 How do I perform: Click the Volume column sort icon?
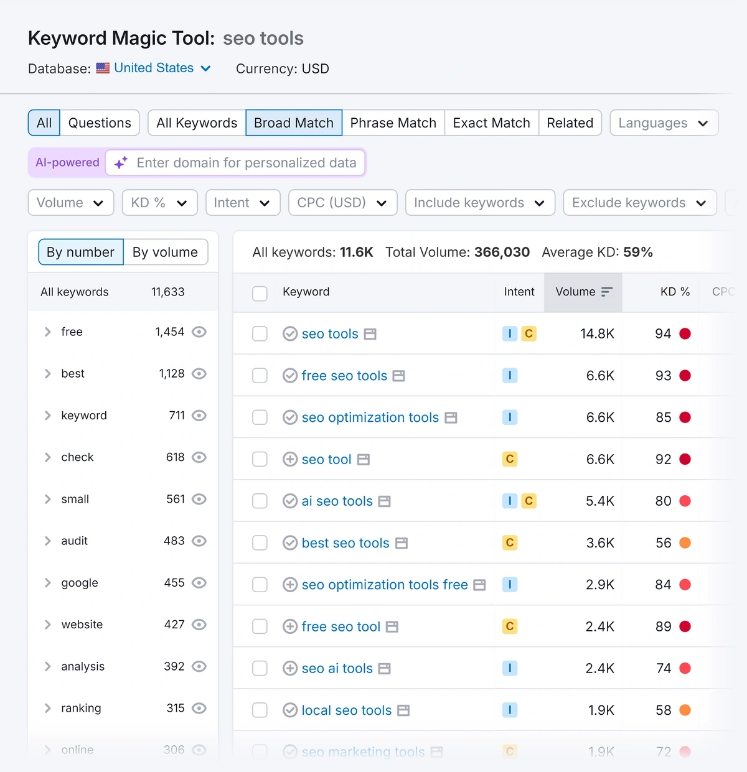(607, 292)
